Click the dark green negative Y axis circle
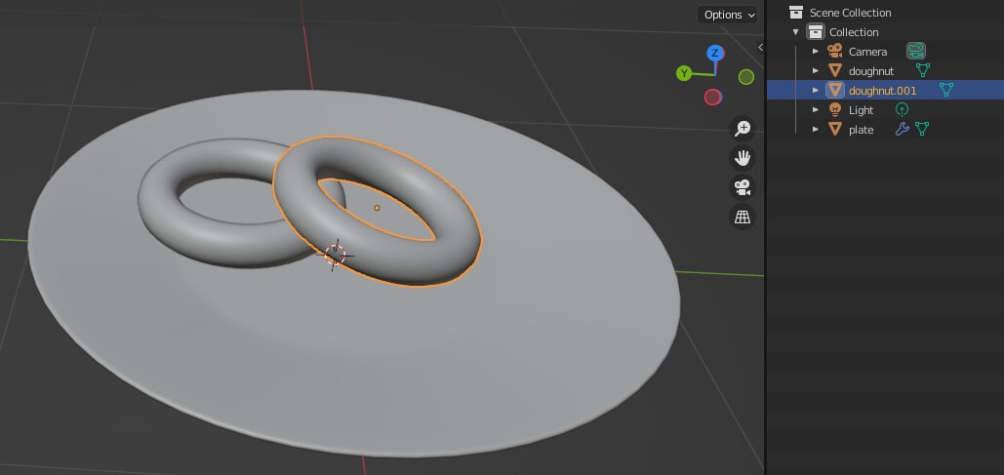The image size is (1004, 475). click(x=746, y=77)
